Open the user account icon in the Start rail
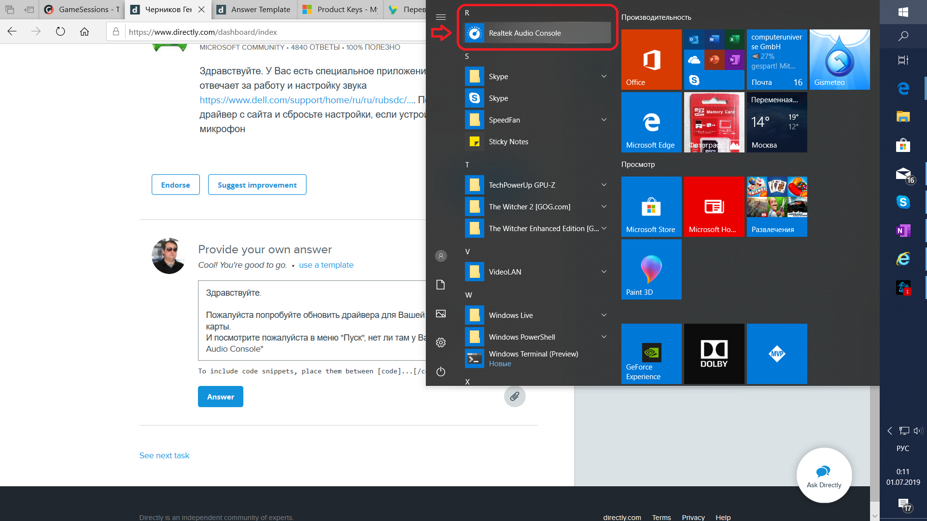This screenshot has width=927, height=521. pos(441,256)
